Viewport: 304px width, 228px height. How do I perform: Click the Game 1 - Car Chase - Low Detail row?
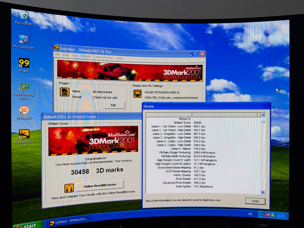tap(178, 126)
